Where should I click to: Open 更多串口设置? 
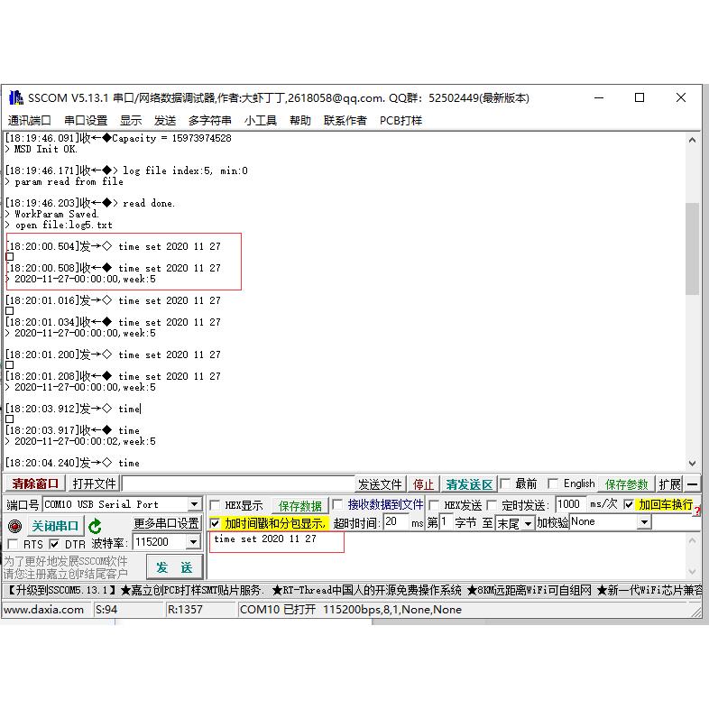166,523
